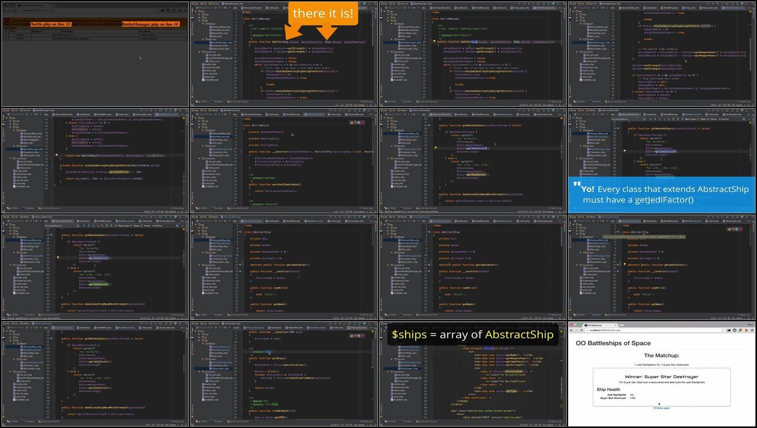Screen dimensions: 757x428
Task: Open Terminal panel in 'there it is!' frame
Action: (218, 102)
